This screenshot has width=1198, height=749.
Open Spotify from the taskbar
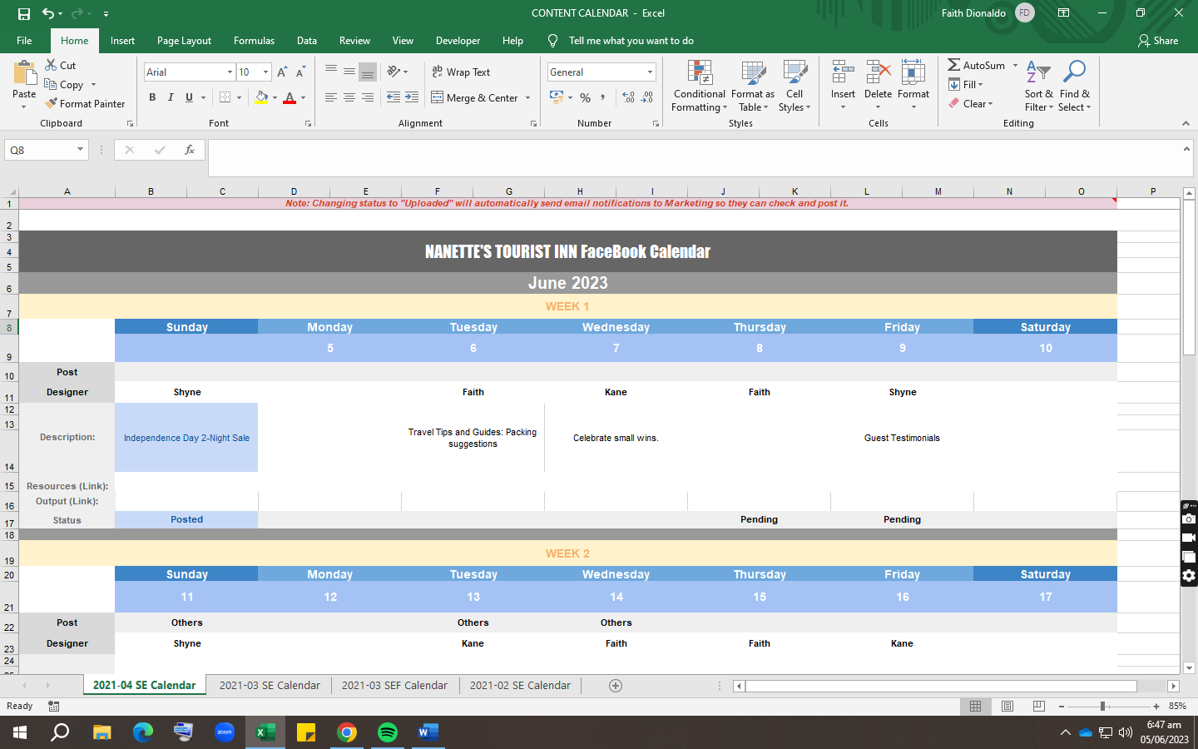pyautogui.click(x=388, y=732)
